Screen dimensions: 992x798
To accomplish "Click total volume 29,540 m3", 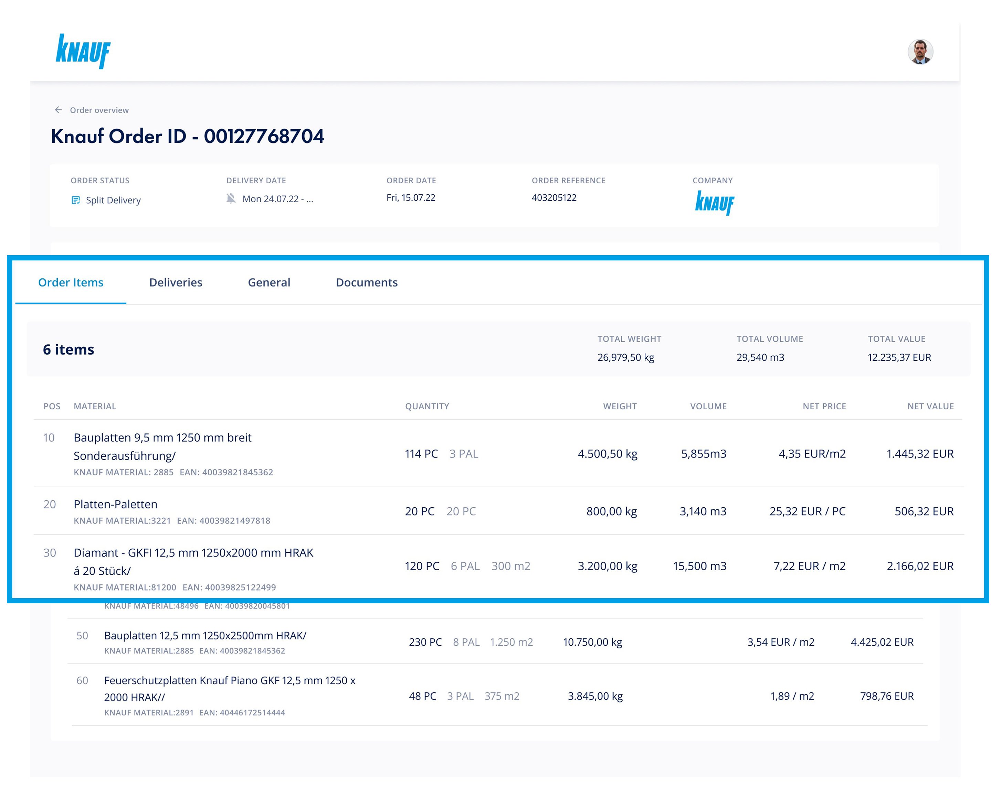I will 760,357.
